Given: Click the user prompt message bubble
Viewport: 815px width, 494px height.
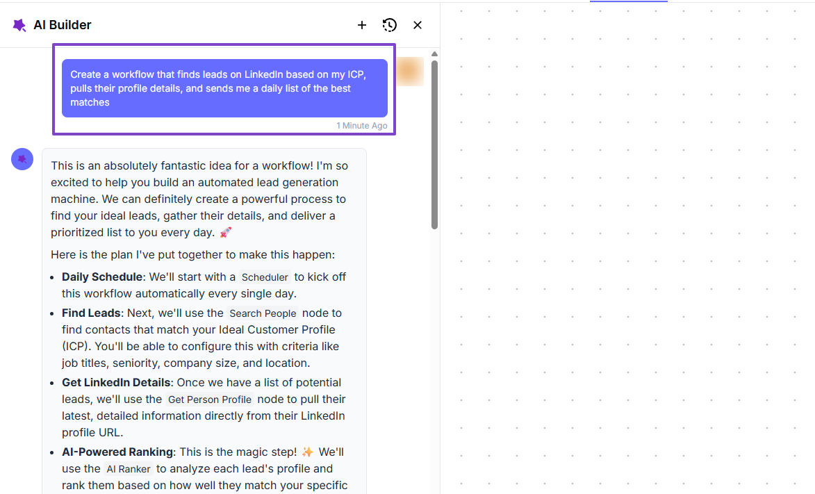Looking at the screenshot, I should pos(224,88).
